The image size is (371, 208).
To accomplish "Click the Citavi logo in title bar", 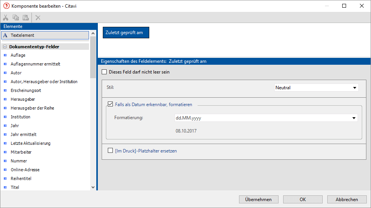I will [7, 6].
